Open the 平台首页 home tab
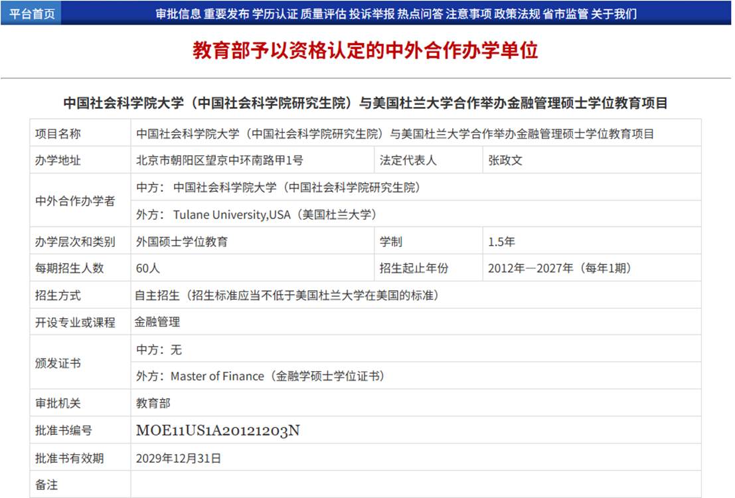Image resolution: width=735 pixels, height=498 pixels. pos(31,14)
